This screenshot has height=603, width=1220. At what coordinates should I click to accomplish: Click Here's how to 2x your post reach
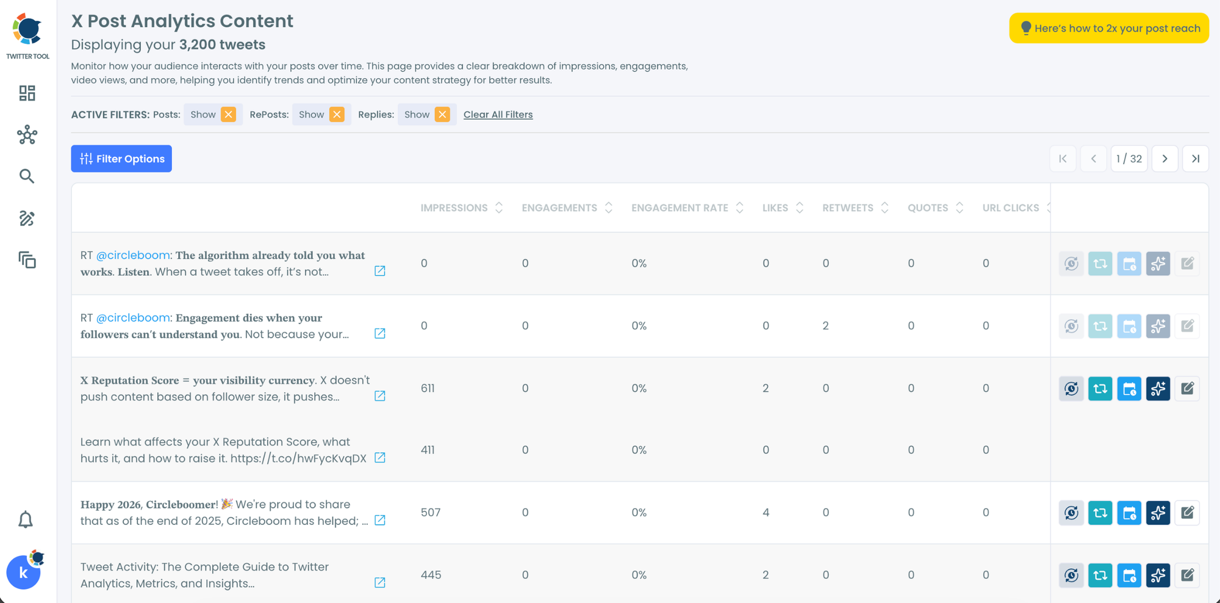click(x=1108, y=28)
